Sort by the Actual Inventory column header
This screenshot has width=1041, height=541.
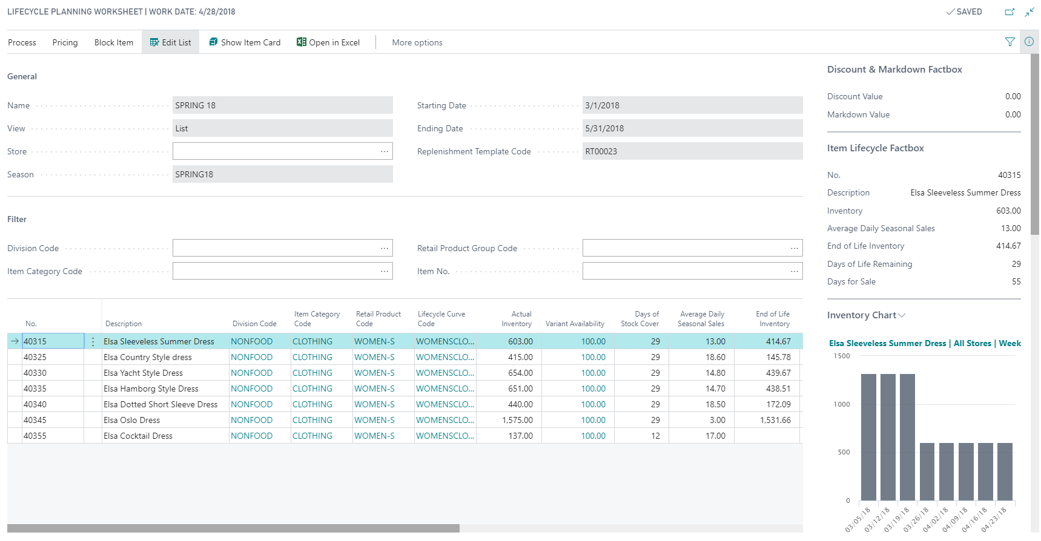pyautogui.click(x=517, y=319)
